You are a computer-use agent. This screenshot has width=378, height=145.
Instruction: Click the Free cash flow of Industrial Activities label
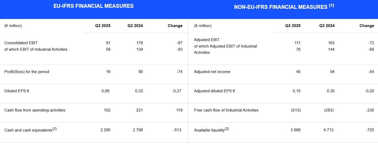(226, 110)
